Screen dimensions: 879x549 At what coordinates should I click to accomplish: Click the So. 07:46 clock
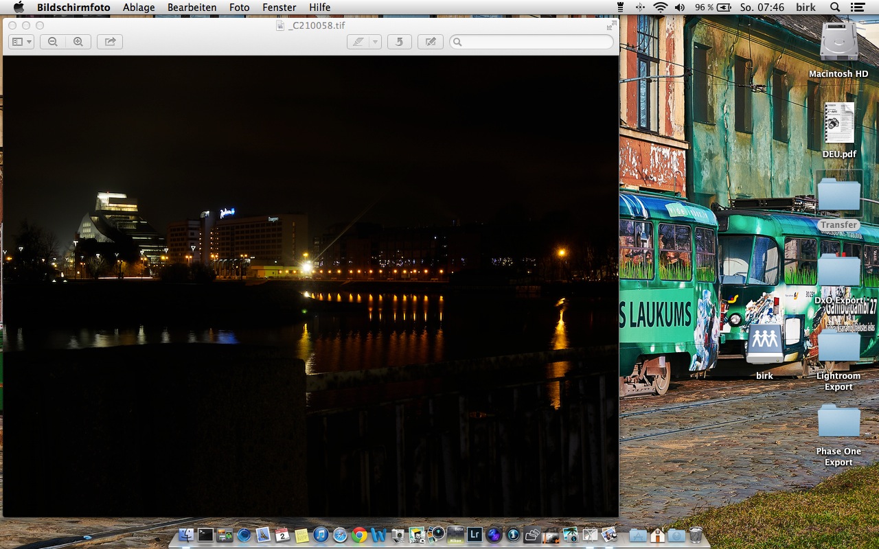[x=762, y=8]
